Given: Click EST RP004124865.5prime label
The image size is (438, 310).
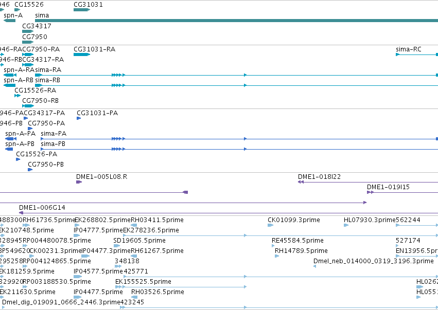Looking at the screenshot, I should 57,261.
